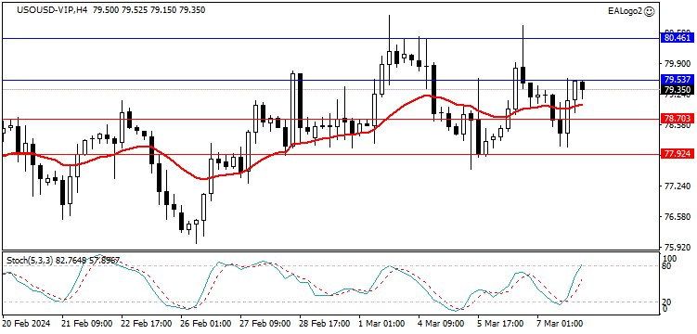Screen dimensions: 697x334
Task: Select the blue 80.461 price label
Action: point(678,39)
